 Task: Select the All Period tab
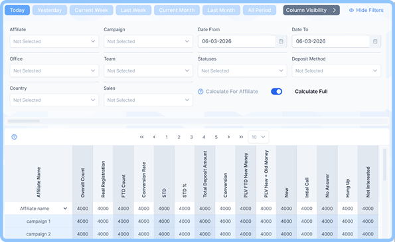[x=260, y=11]
